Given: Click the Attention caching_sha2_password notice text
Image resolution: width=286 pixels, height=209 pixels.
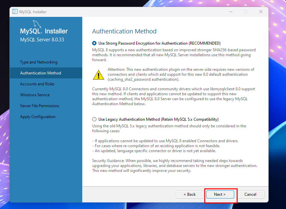Looking at the screenshot, I should click(181, 74).
